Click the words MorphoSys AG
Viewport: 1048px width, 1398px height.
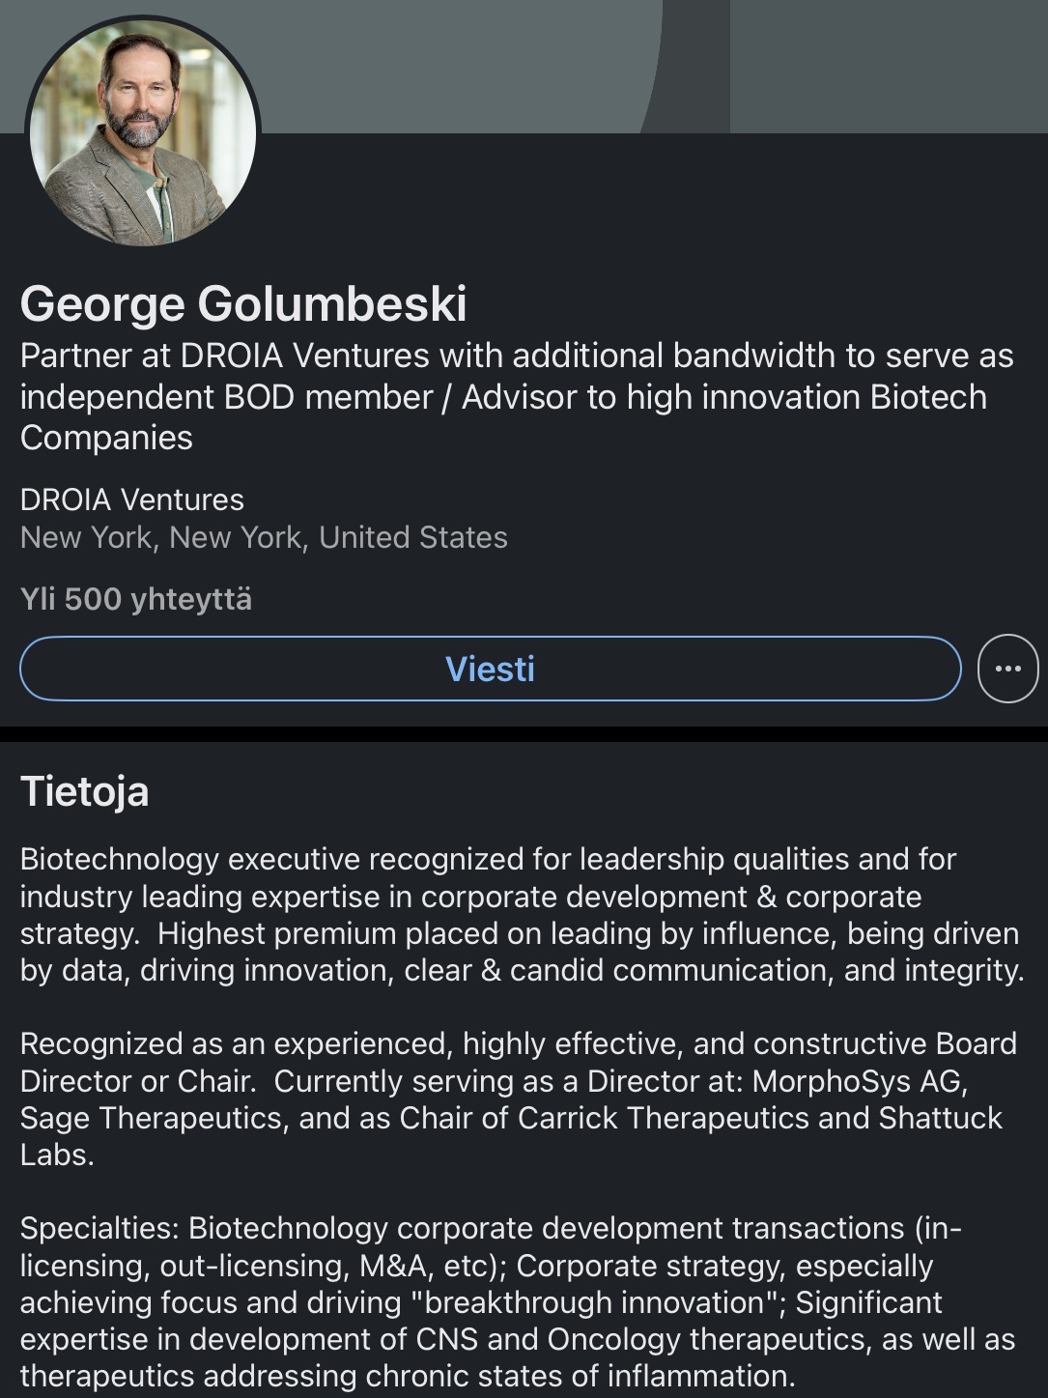(x=859, y=1081)
